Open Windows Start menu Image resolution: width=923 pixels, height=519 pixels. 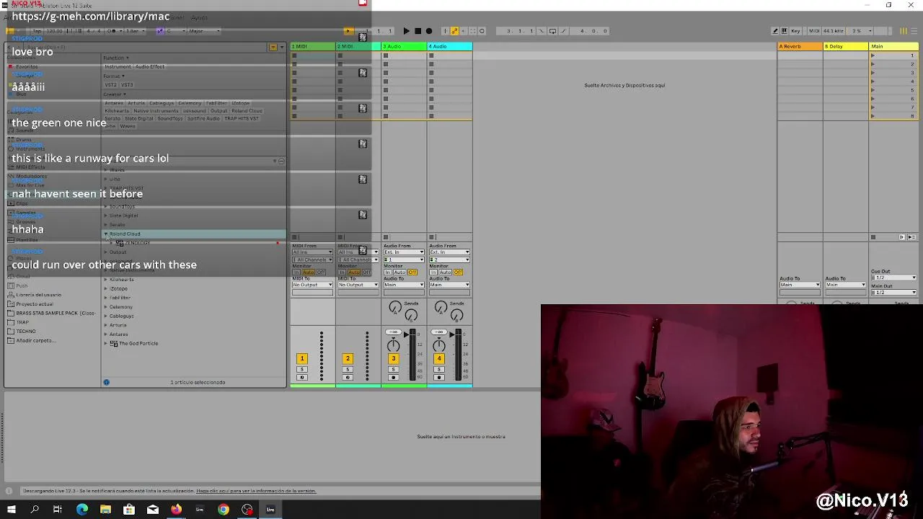click(11, 510)
